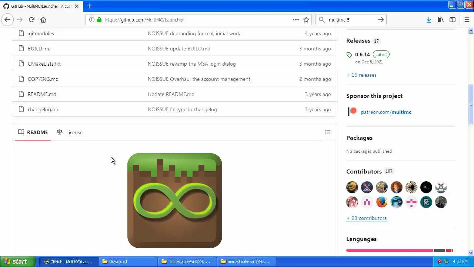Select the GitHub - MultiMC/Launcher browser tab
This screenshot has height=267, width=474.
coord(41,6)
